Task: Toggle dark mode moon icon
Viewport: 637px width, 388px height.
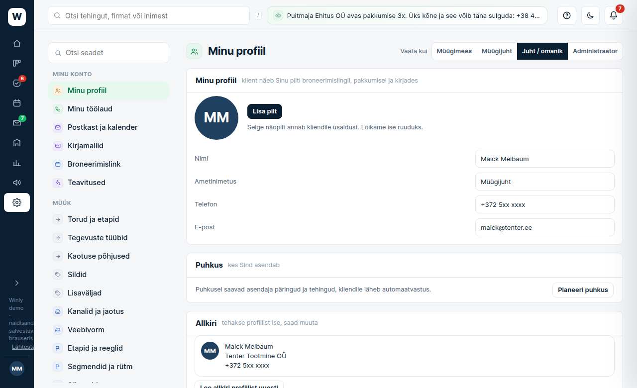Action: click(x=590, y=15)
